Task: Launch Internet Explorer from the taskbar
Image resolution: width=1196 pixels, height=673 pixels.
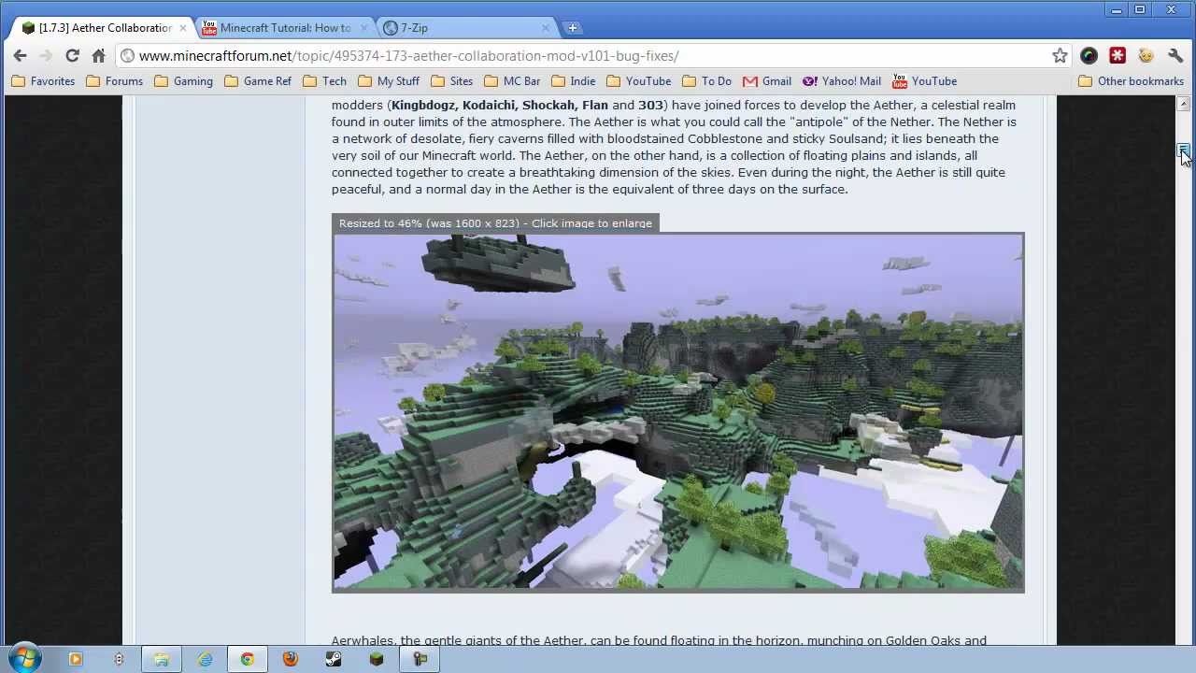Action: click(205, 659)
